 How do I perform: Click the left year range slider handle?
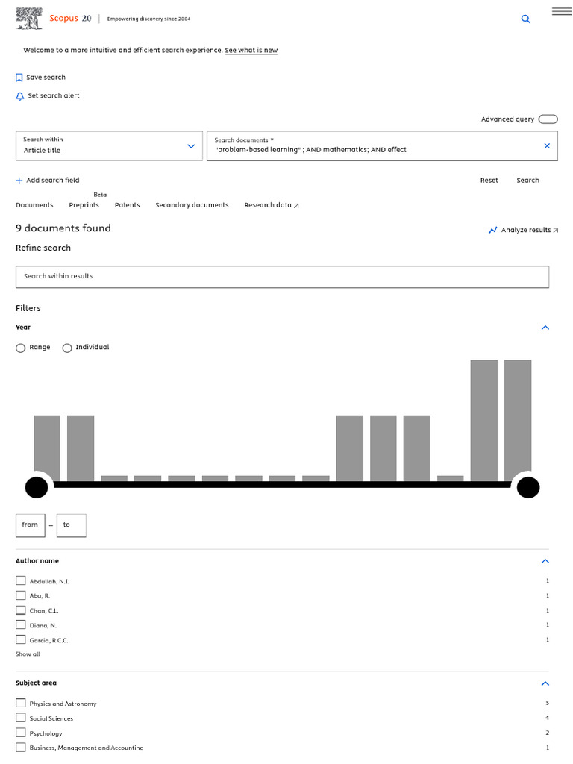pos(37,488)
